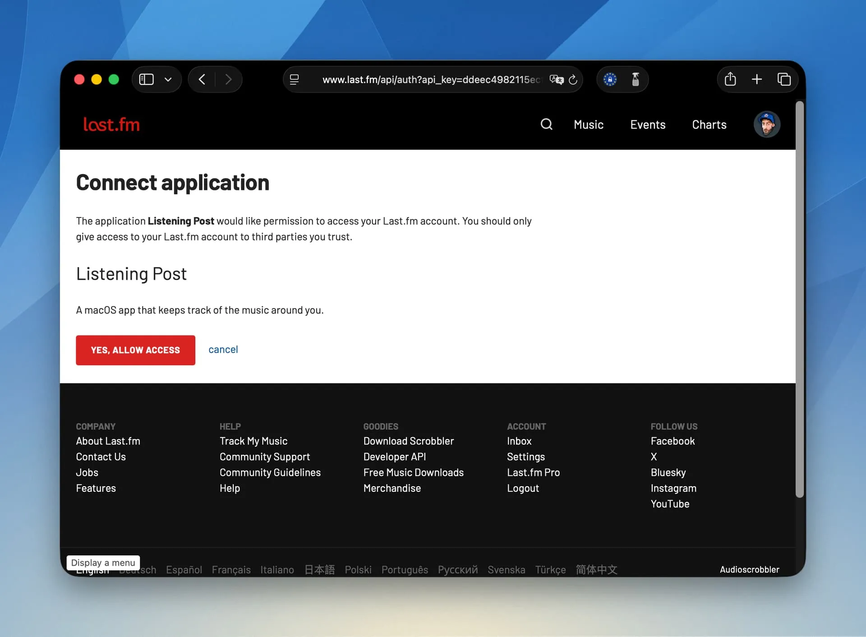Cancel the application connection
The image size is (866, 637).
point(223,350)
